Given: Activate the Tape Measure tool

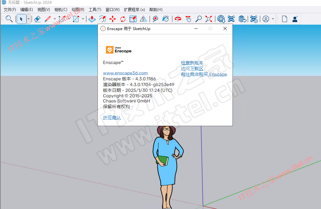Looking at the screenshot, I should point(156,19).
